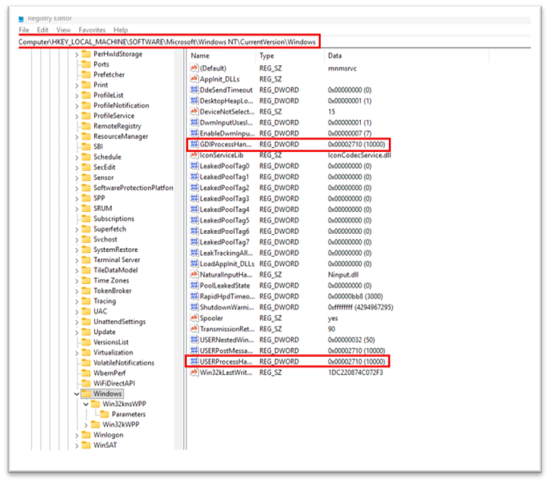Select the Subscriptions folder icon

(x=86, y=219)
